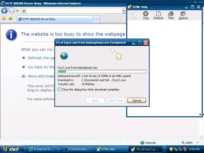The image size is (204, 153).
Task: Expand the address bar dropdown list
Action: (124, 11)
